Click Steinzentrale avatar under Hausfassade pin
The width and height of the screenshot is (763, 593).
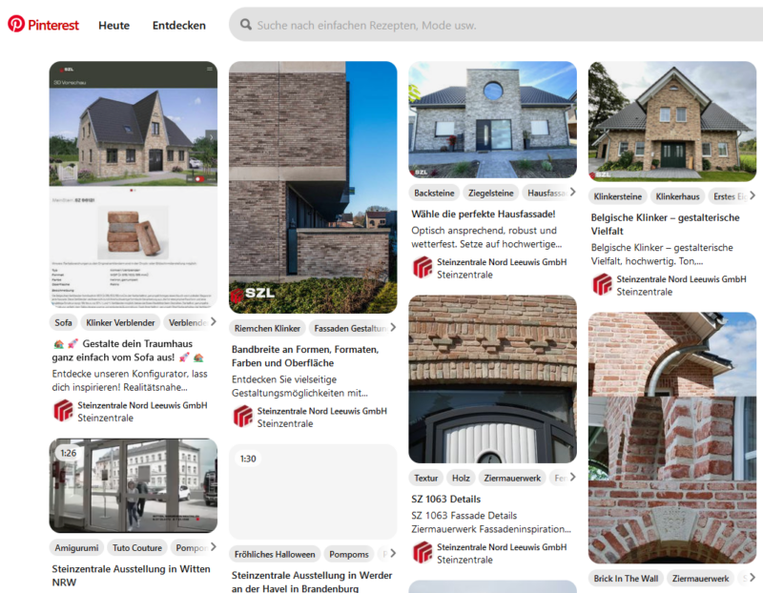[423, 268]
